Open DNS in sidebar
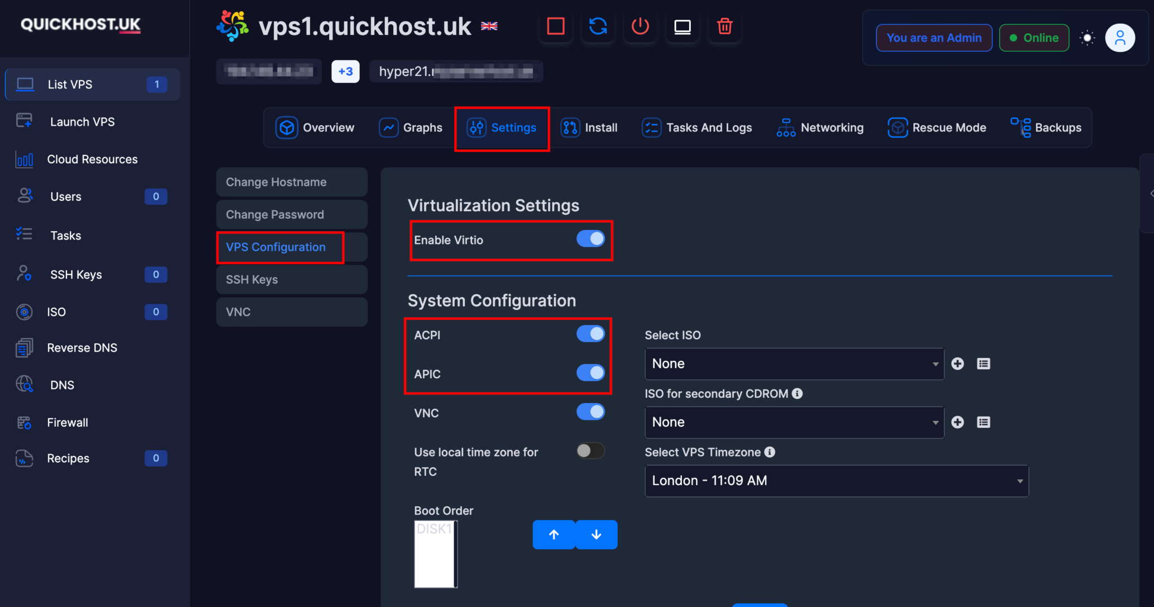The image size is (1154, 607). 92,385
